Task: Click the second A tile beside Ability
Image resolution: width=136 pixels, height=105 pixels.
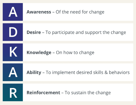Action: pyautogui.click(x=13, y=72)
